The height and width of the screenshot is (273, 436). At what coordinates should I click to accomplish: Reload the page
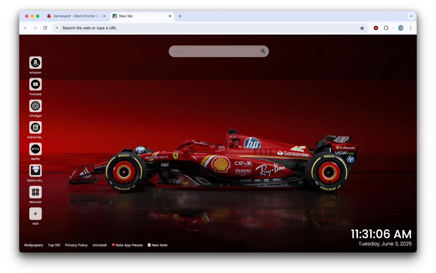click(45, 28)
